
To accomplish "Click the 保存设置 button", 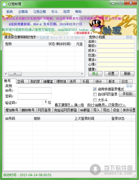I will coord(129,110).
